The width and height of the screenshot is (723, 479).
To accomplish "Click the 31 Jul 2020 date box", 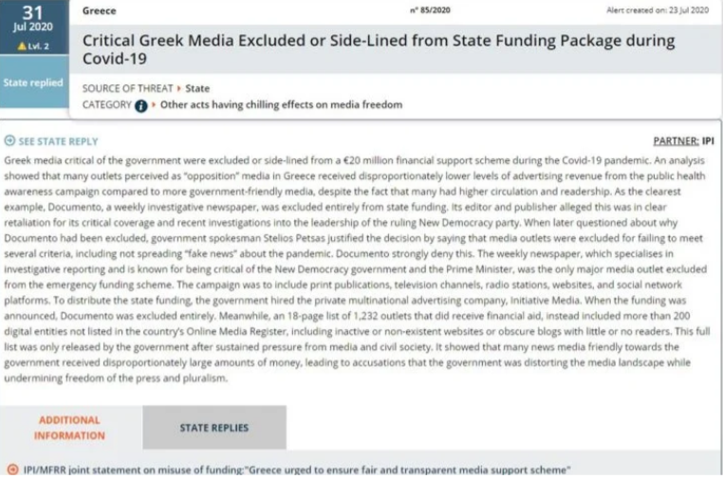I will 34,21.
